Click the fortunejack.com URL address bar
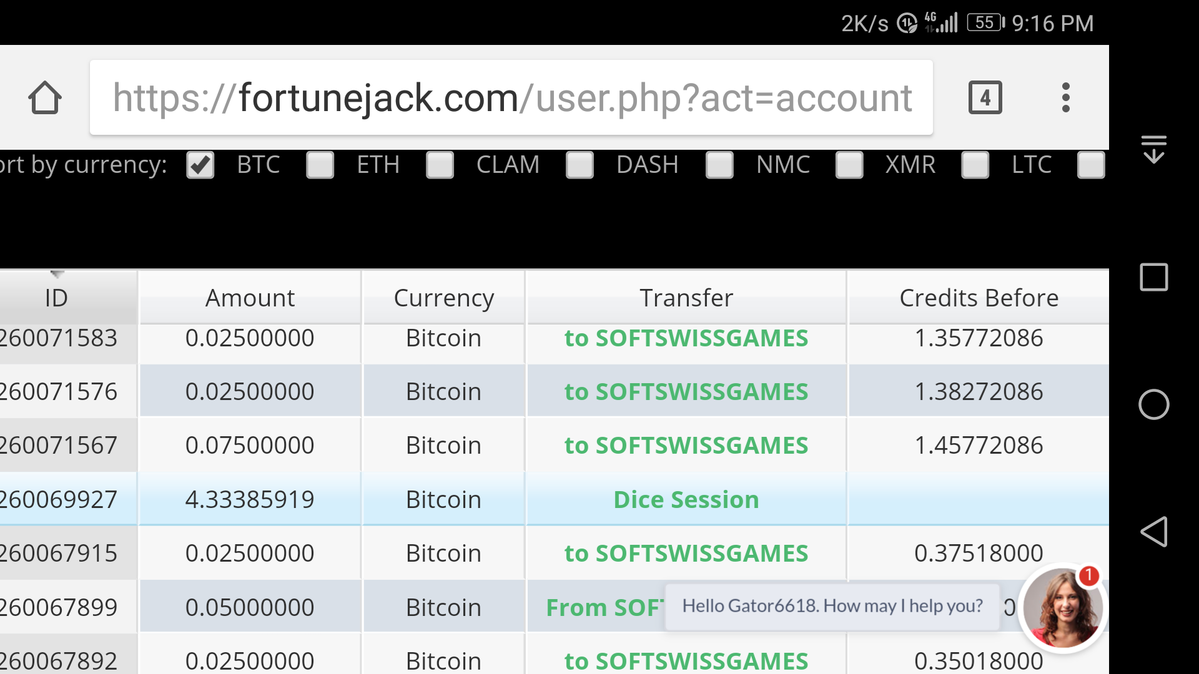Image resolution: width=1199 pixels, height=674 pixels. click(511, 97)
